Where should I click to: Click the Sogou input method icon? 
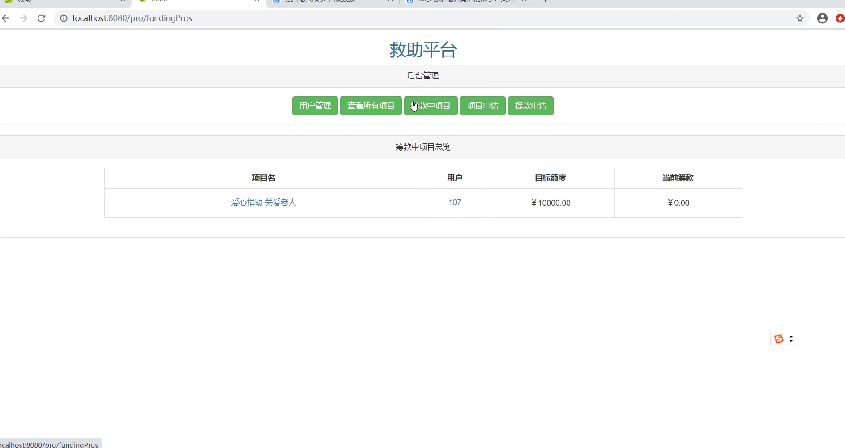[x=779, y=339]
